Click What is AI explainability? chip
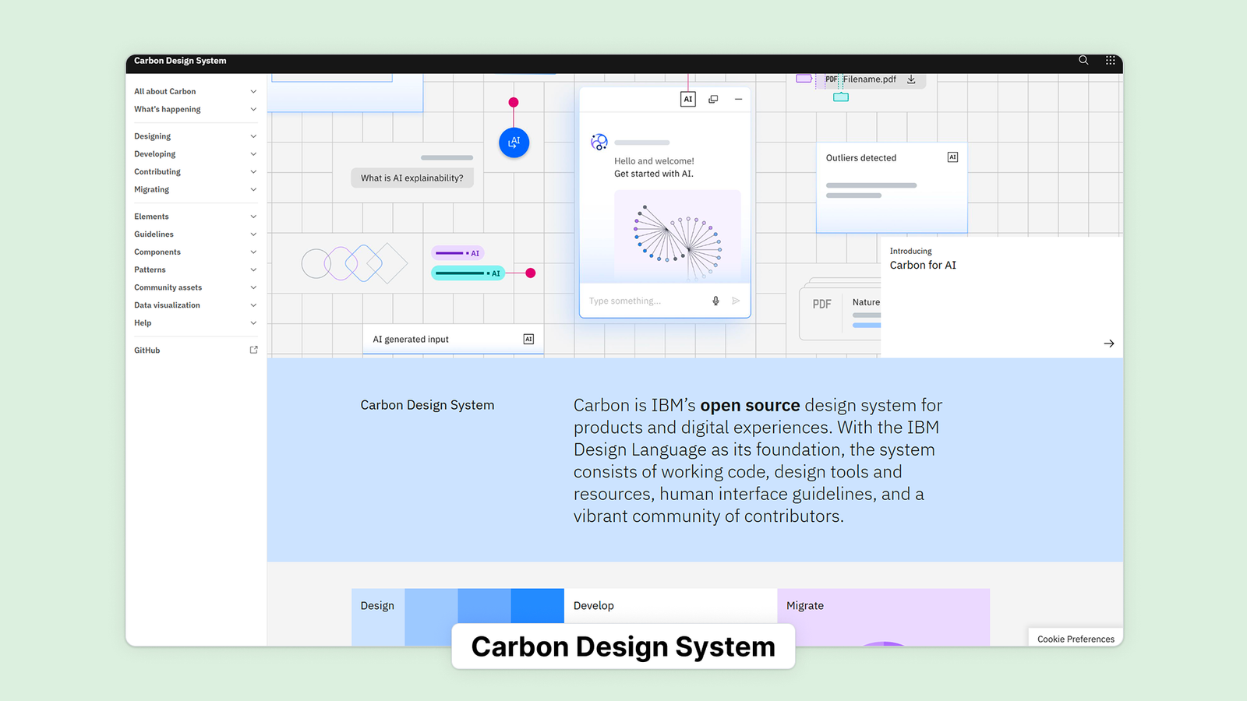The image size is (1247, 701). pos(412,178)
